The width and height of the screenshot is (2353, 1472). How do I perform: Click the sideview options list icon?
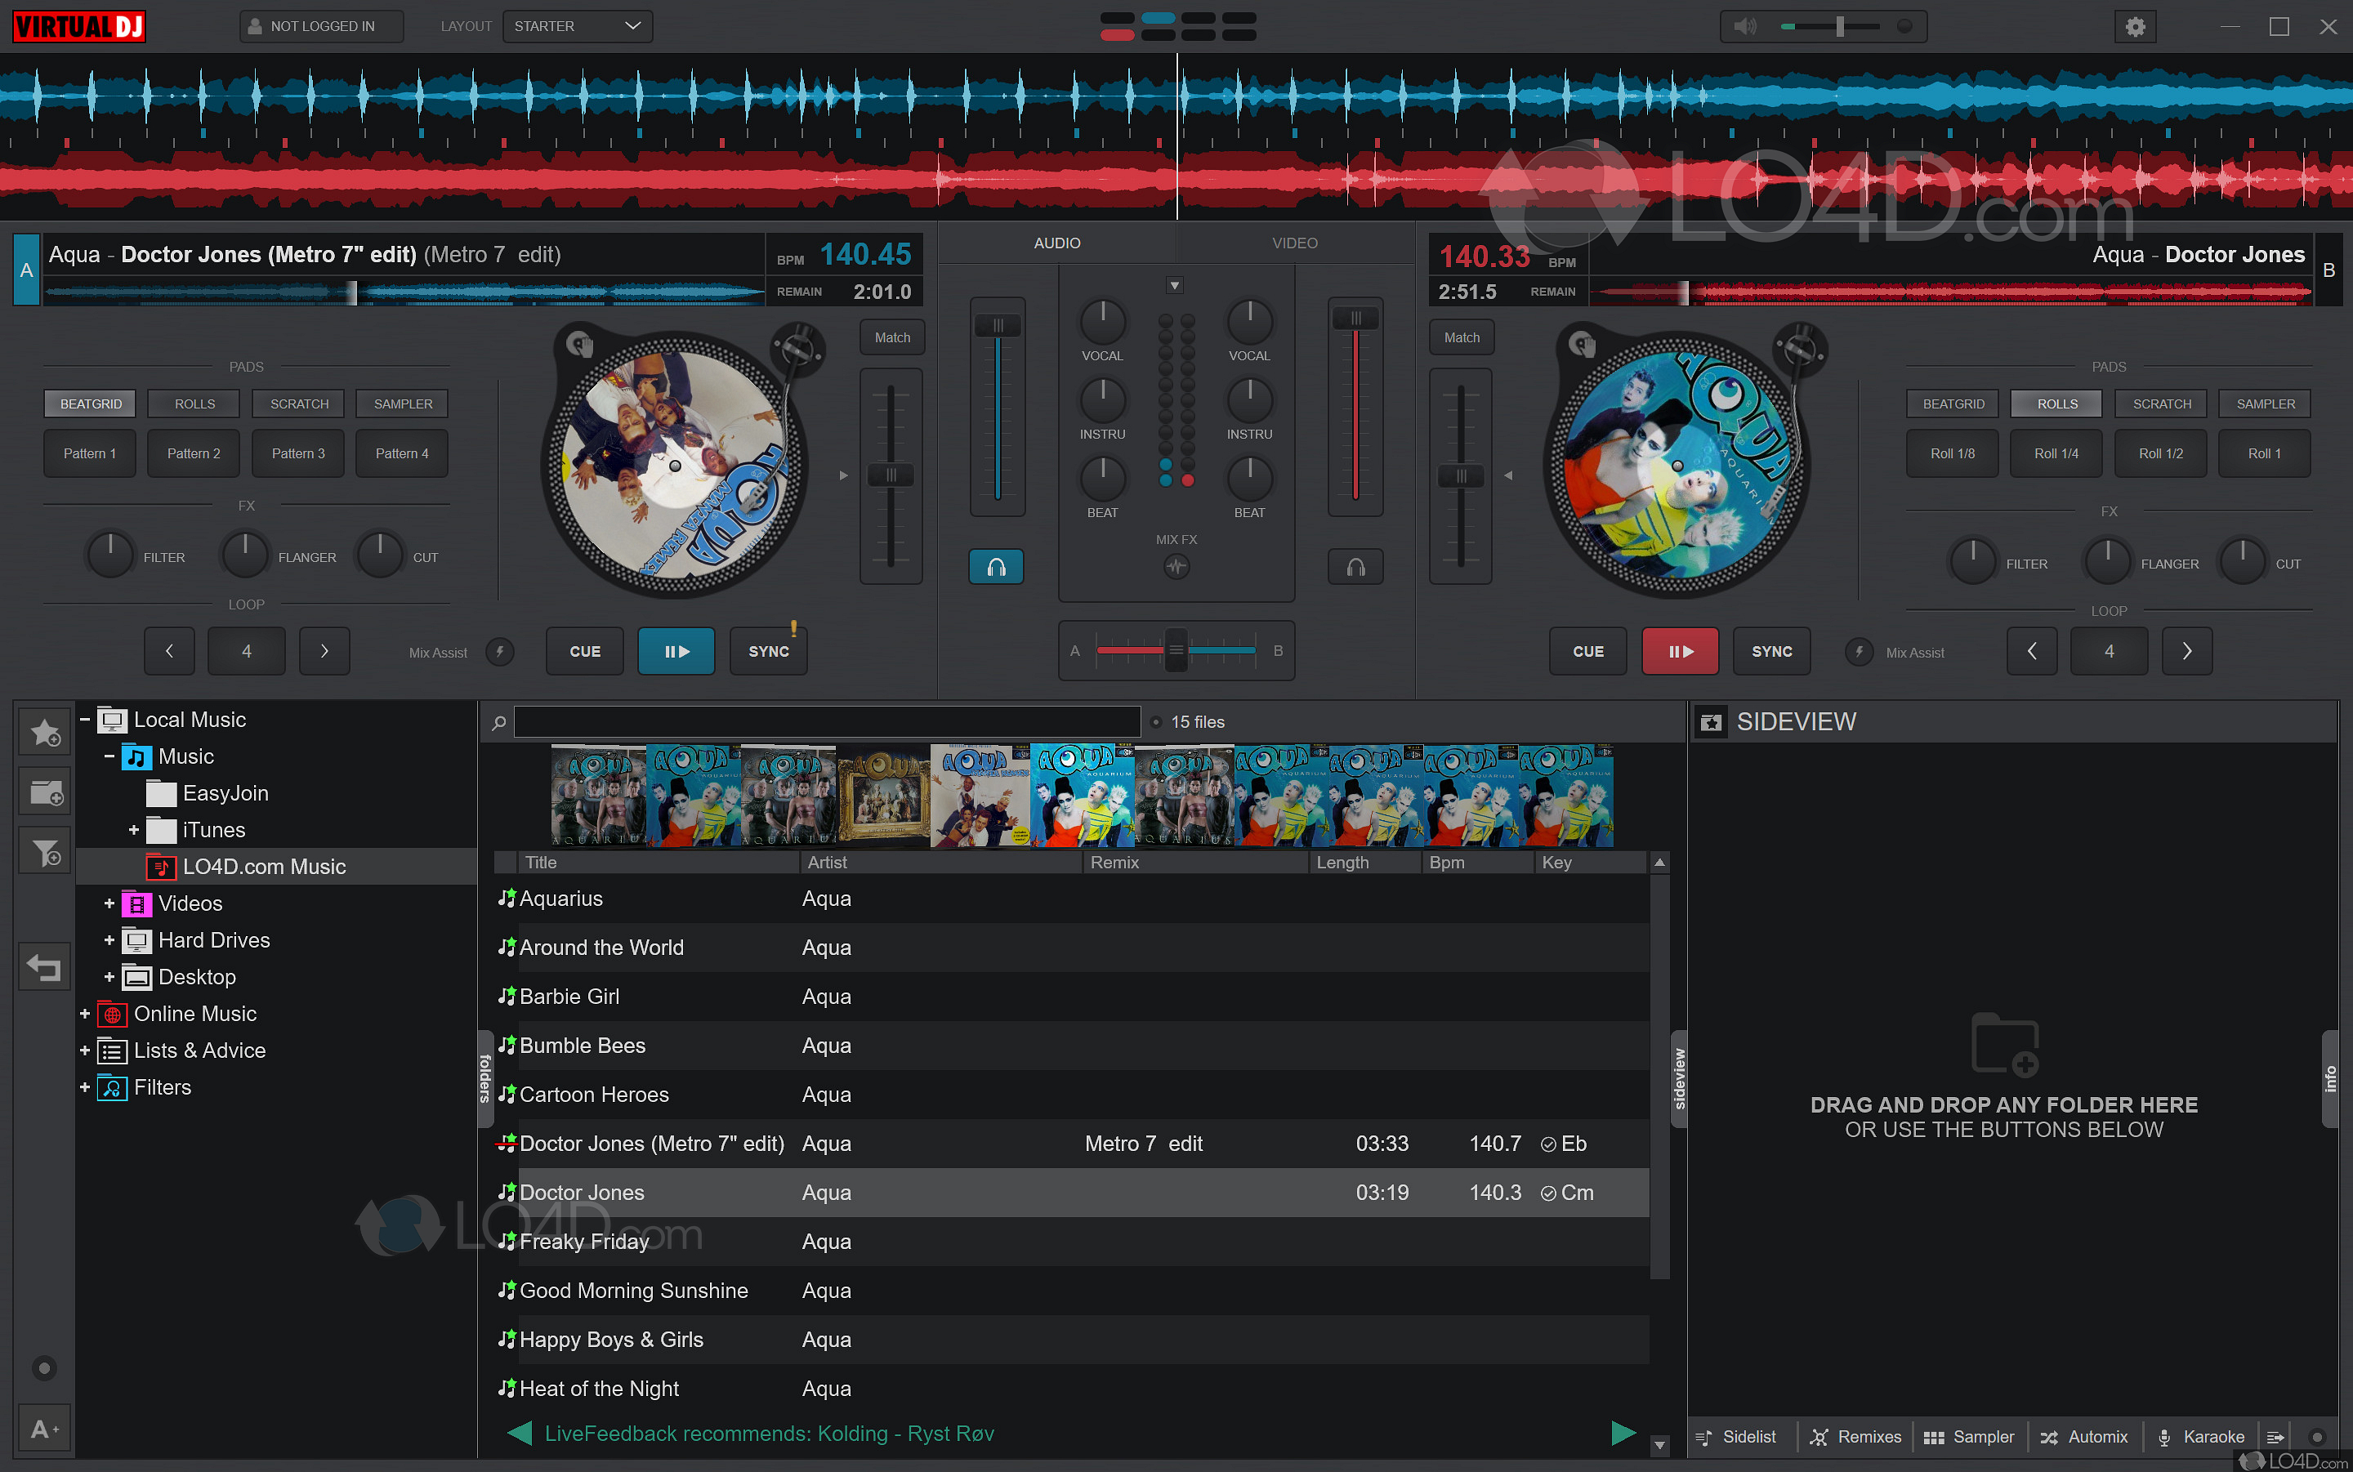coord(2275,1437)
